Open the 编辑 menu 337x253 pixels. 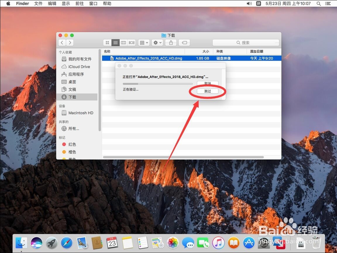click(x=52, y=3)
